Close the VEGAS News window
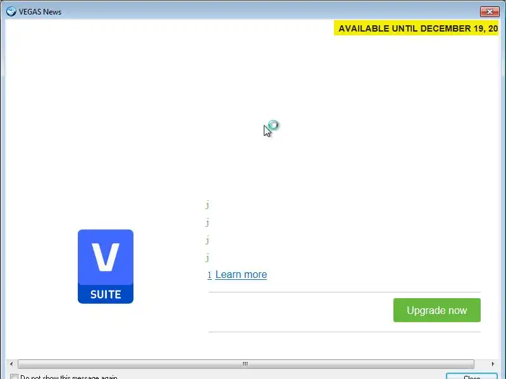Image resolution: width=506 pixels, height=379 pixels. (490, 11)
